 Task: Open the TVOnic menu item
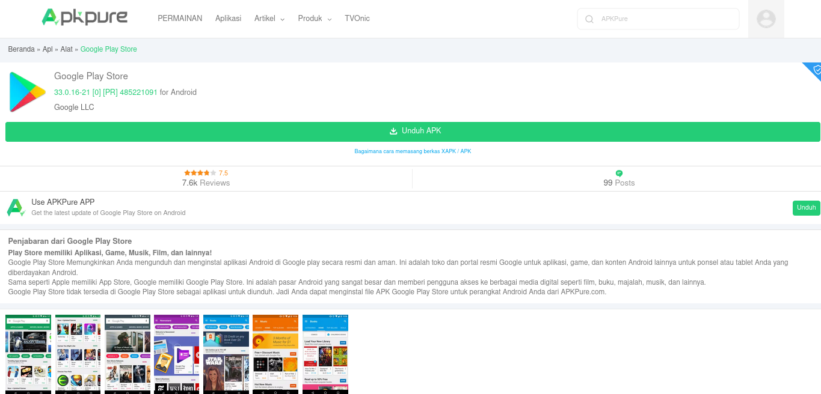click(x=357, y=19)
